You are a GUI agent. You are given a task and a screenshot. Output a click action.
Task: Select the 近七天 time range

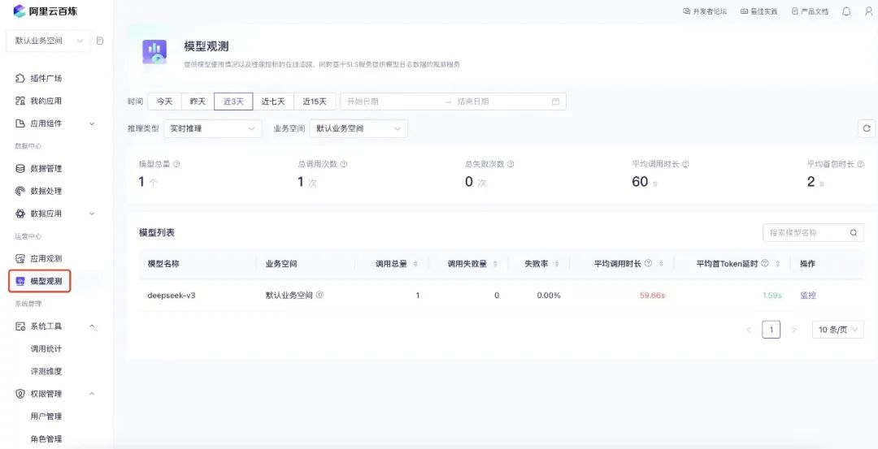273,101
